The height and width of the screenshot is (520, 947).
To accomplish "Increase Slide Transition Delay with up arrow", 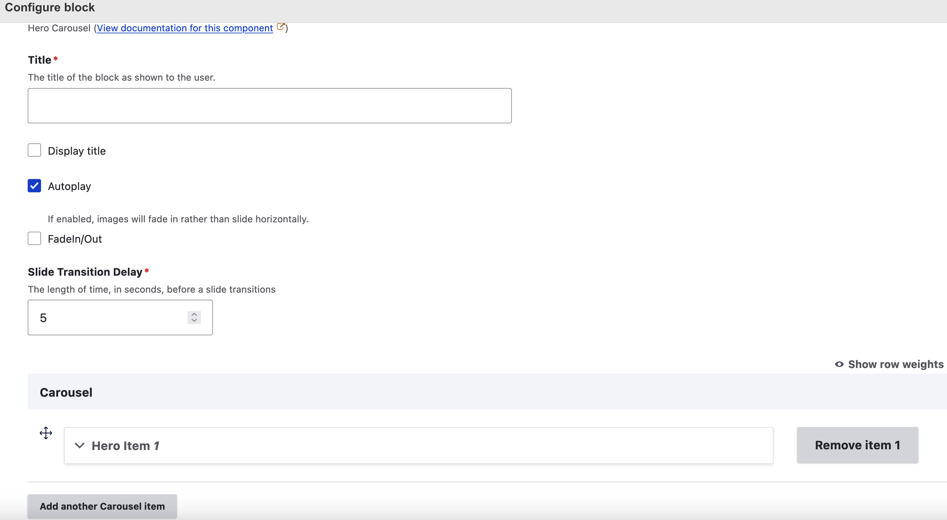I will coord(194,314).
